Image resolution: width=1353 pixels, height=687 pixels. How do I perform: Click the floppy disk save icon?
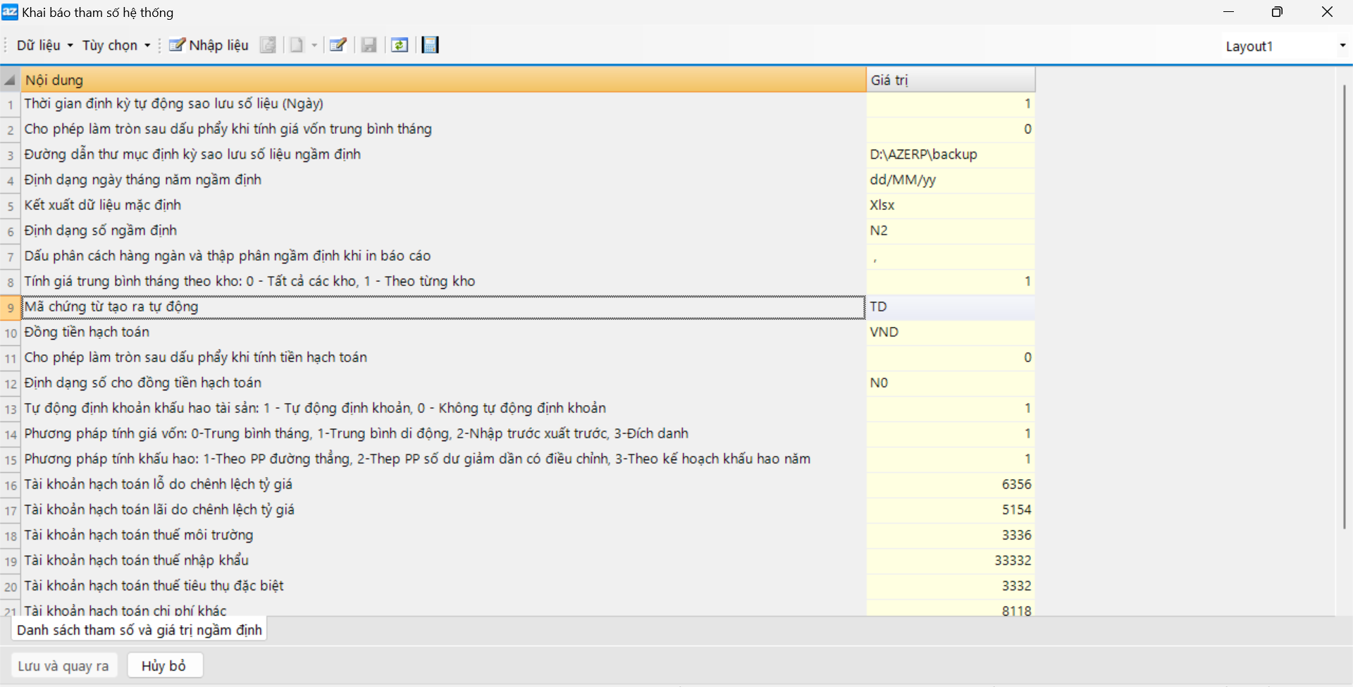point(369,46)
